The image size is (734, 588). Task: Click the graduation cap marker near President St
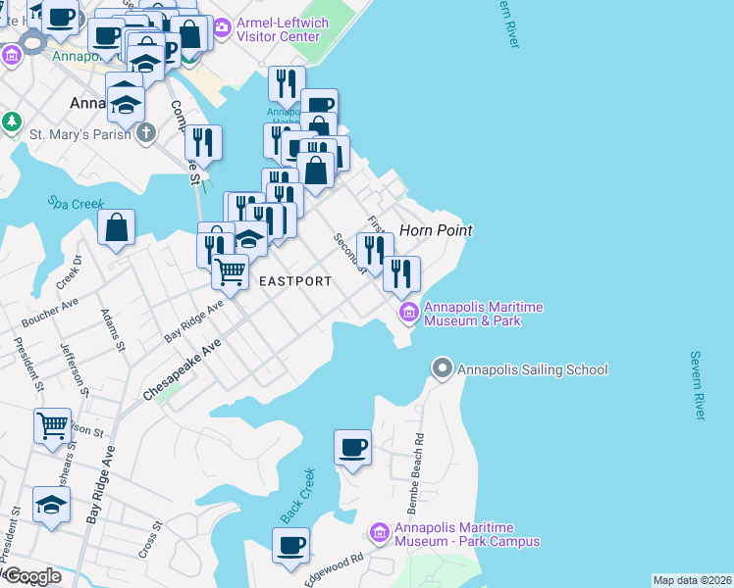[51, 506]
